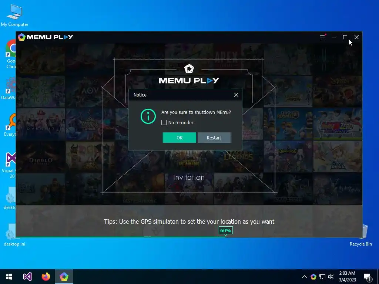This screenshot has width=379, height=284.
Task: Click the GPS simulator tip text
Action: click(x=189, y=222)
